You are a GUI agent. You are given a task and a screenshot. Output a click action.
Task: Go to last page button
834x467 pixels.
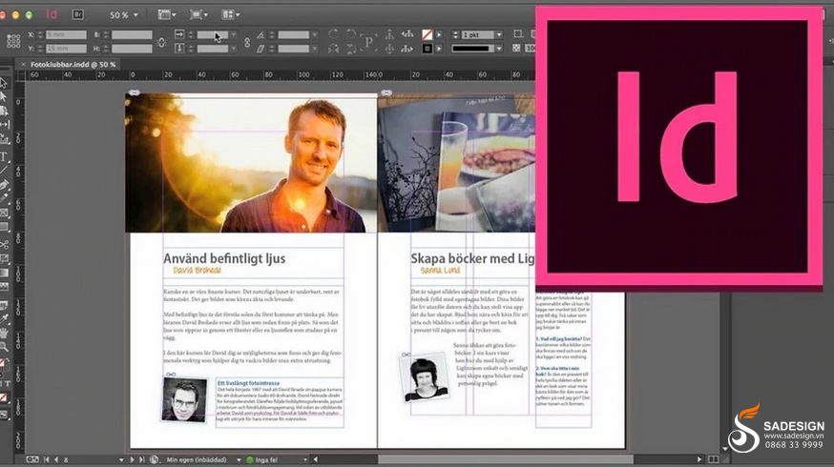pos(141,459)
